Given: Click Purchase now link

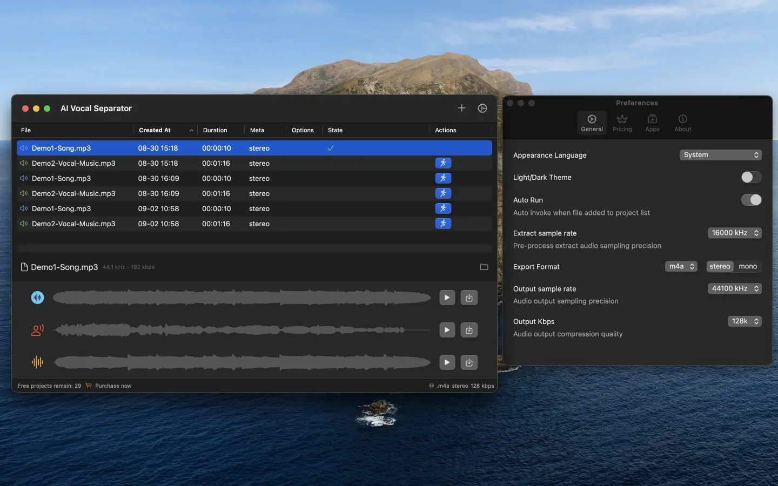Looking at the screenshot, I should (113, 386).
